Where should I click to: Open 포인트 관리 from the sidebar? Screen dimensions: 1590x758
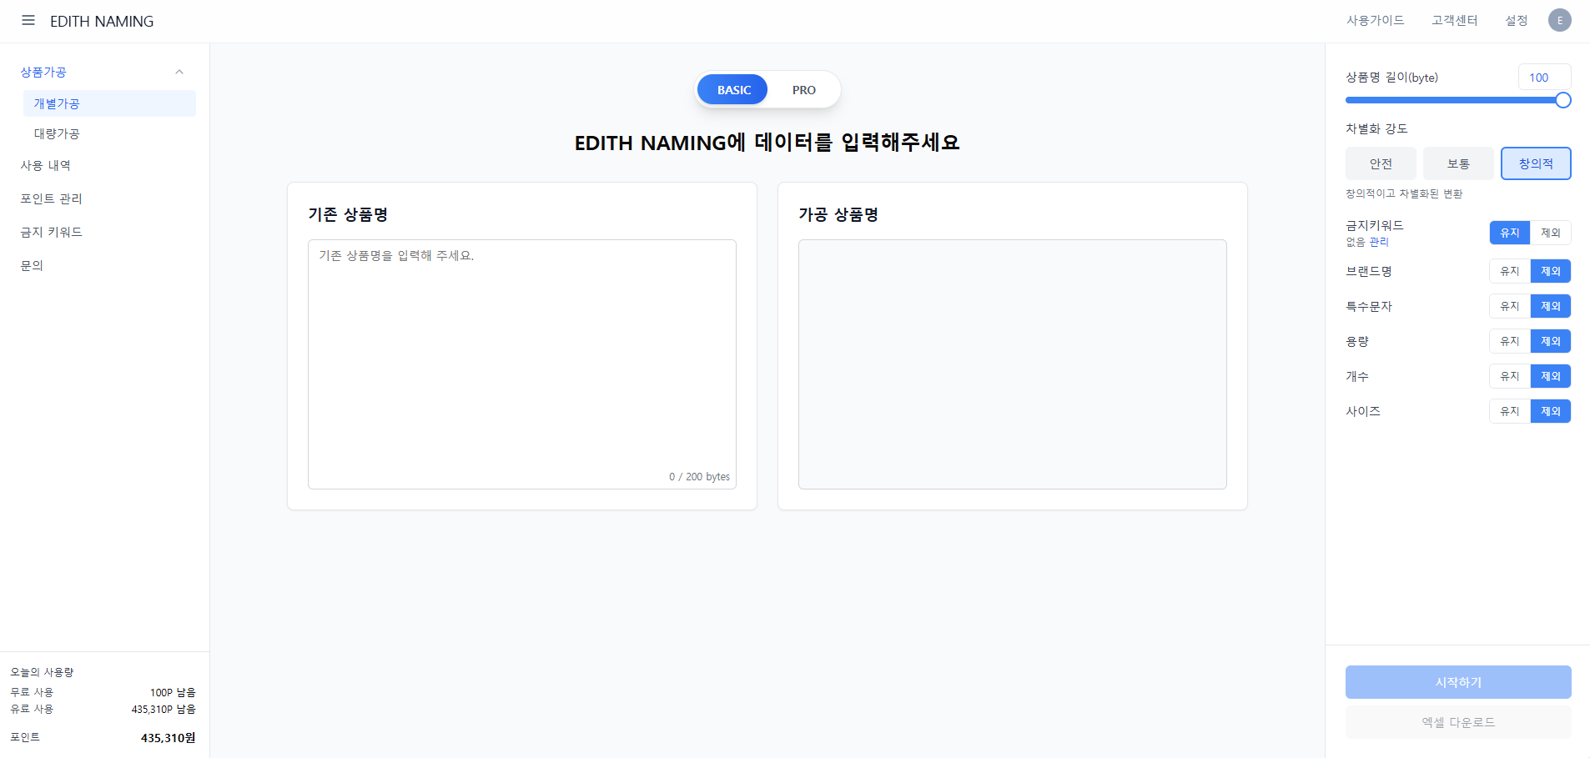point(50,198)
